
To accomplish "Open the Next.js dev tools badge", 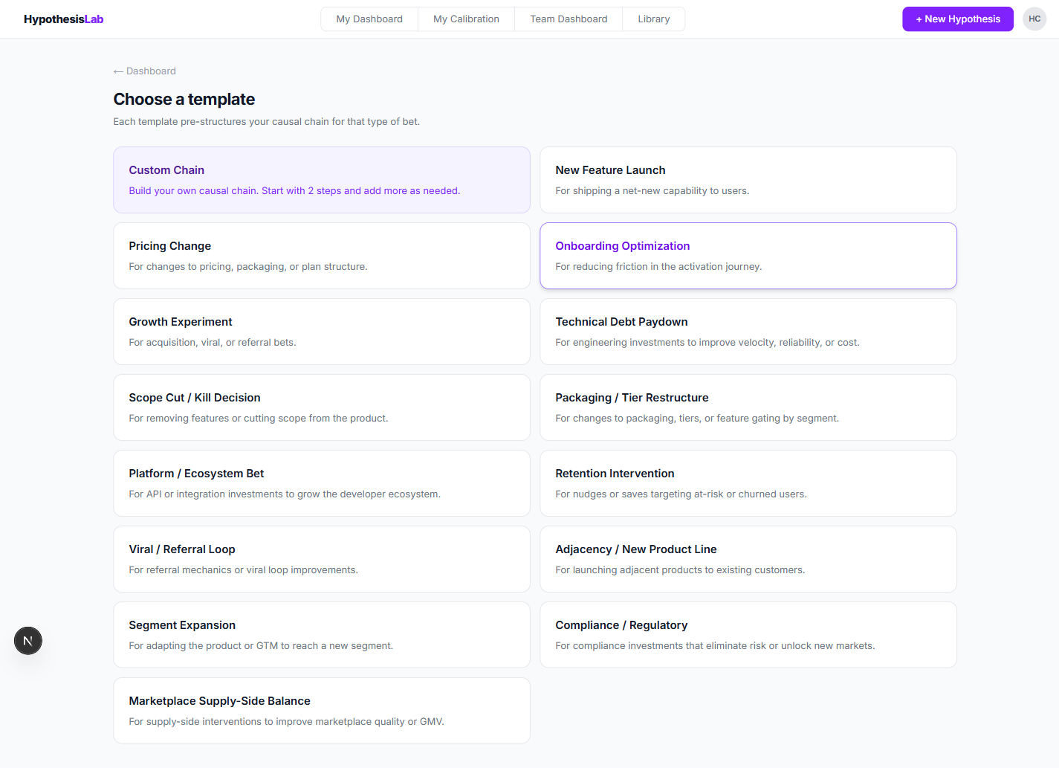I will (28, 641).
